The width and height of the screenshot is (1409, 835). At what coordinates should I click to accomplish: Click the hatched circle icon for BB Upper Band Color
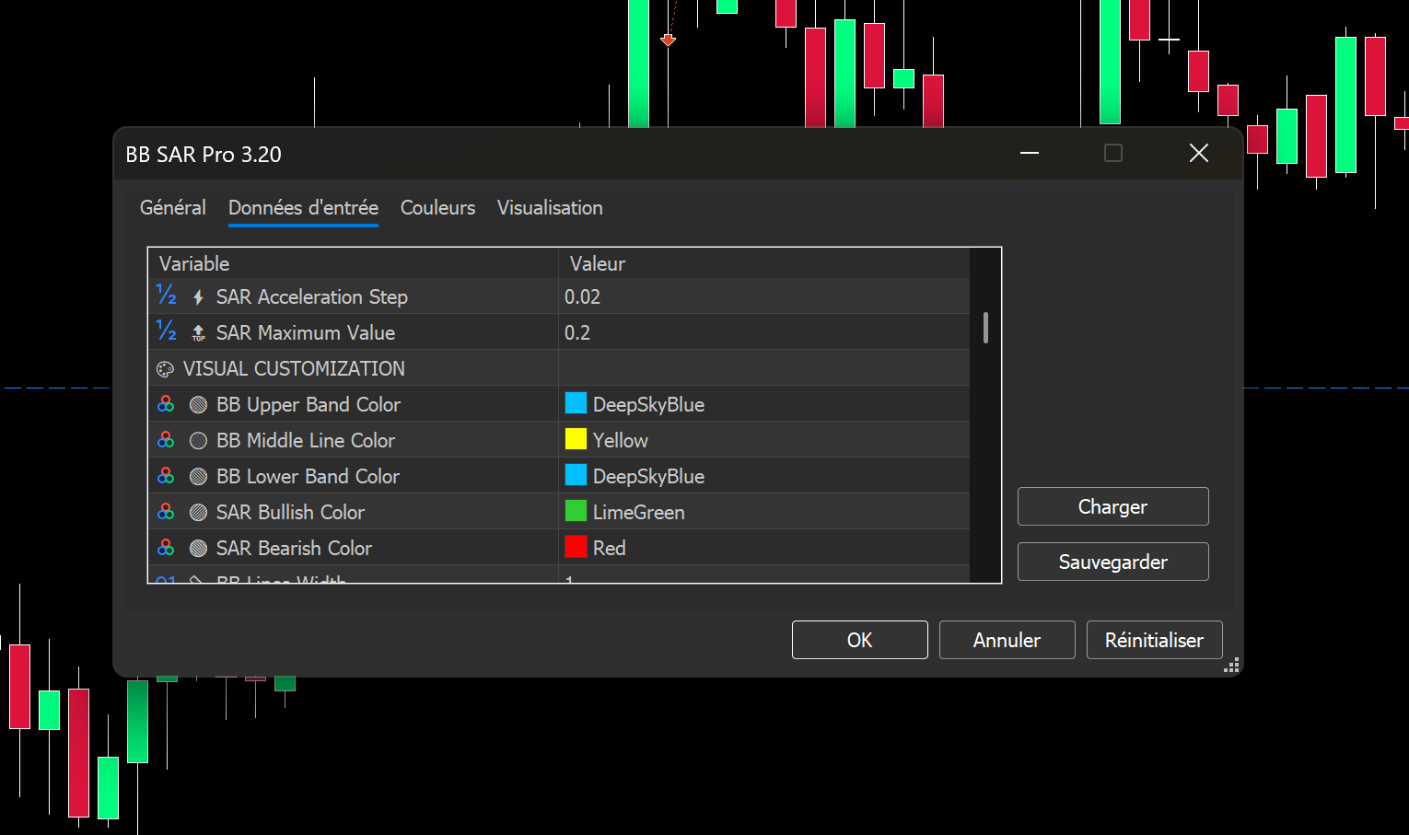coord(198,405)
